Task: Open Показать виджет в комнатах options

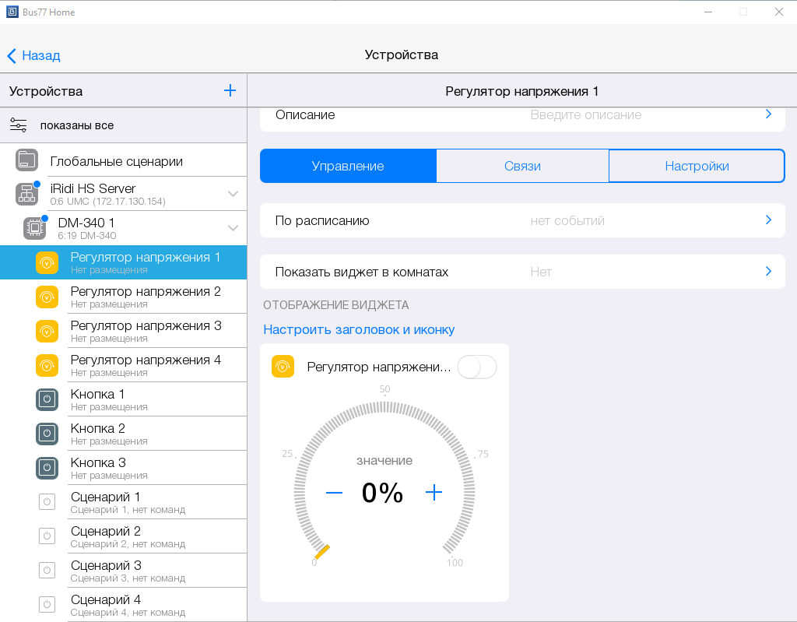Action: tap(521, 272)
